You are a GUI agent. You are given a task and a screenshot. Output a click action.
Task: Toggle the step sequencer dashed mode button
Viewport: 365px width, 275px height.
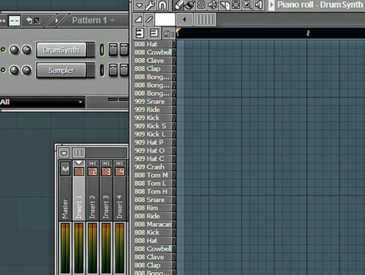tap(14, 21)
